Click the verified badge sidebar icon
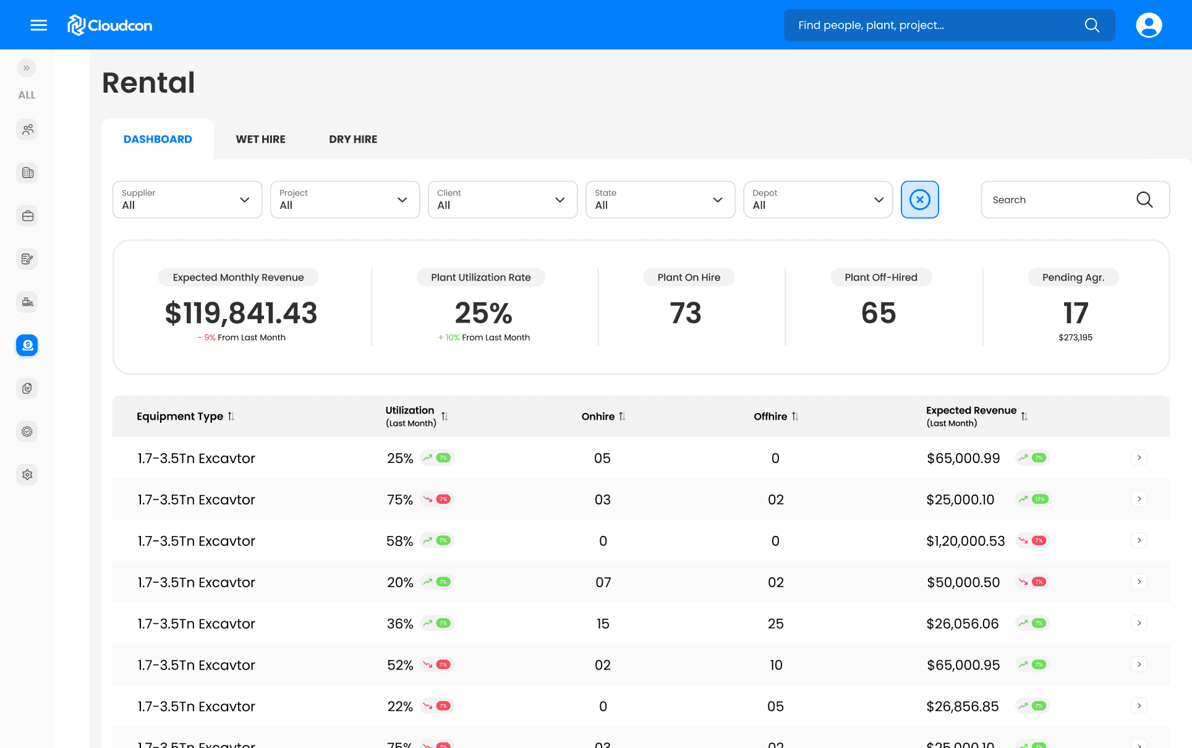 click(x=27, y=431)
